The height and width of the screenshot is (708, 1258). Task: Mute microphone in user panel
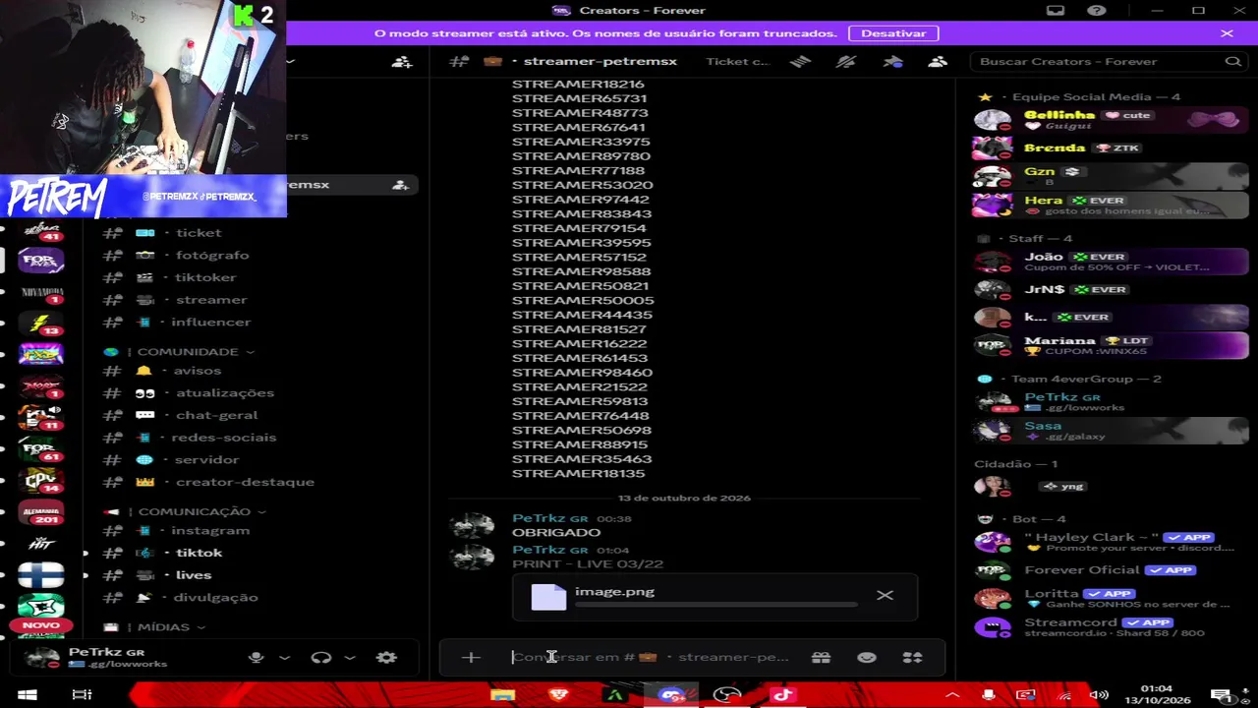coord(257,657)
